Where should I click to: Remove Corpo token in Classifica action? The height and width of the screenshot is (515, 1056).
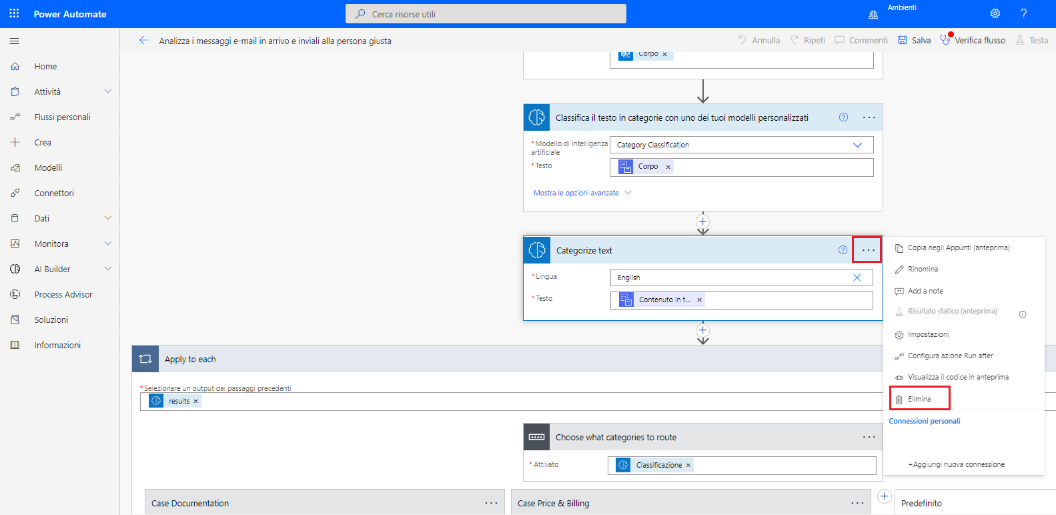tap(668, 167)
